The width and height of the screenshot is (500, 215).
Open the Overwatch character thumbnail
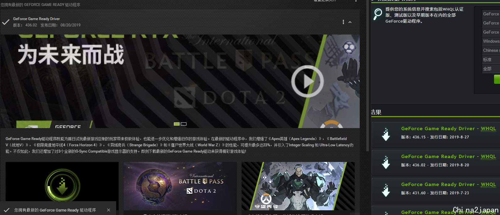(x=298, y=186)
